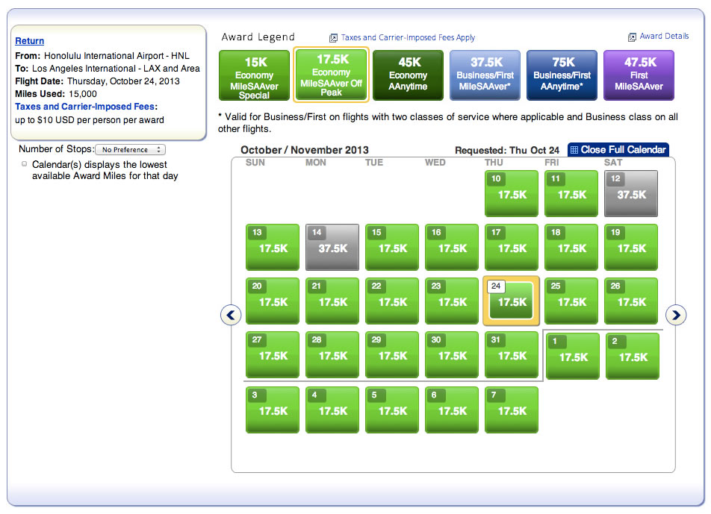711x514 pixels.
Task: Click November 2 award day
Action: 633,357
